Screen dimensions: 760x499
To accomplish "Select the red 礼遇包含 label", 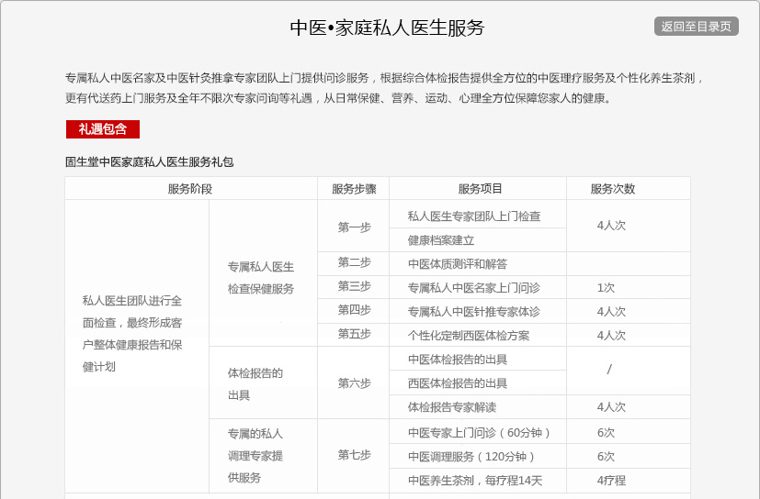I will coord(102,129).
